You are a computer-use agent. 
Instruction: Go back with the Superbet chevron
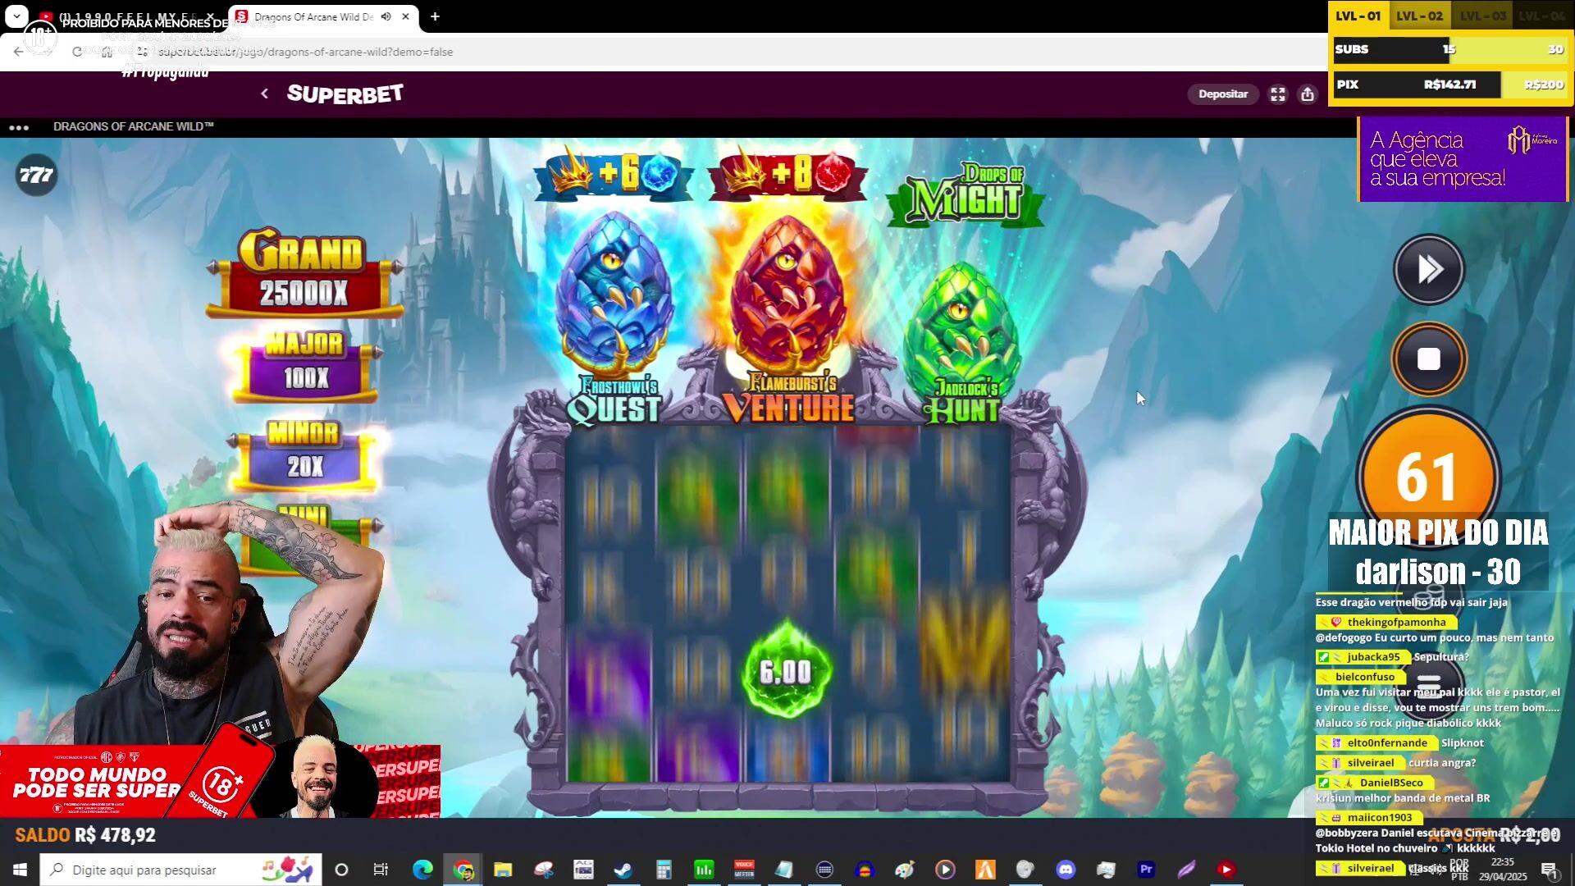tap(264, 94)
